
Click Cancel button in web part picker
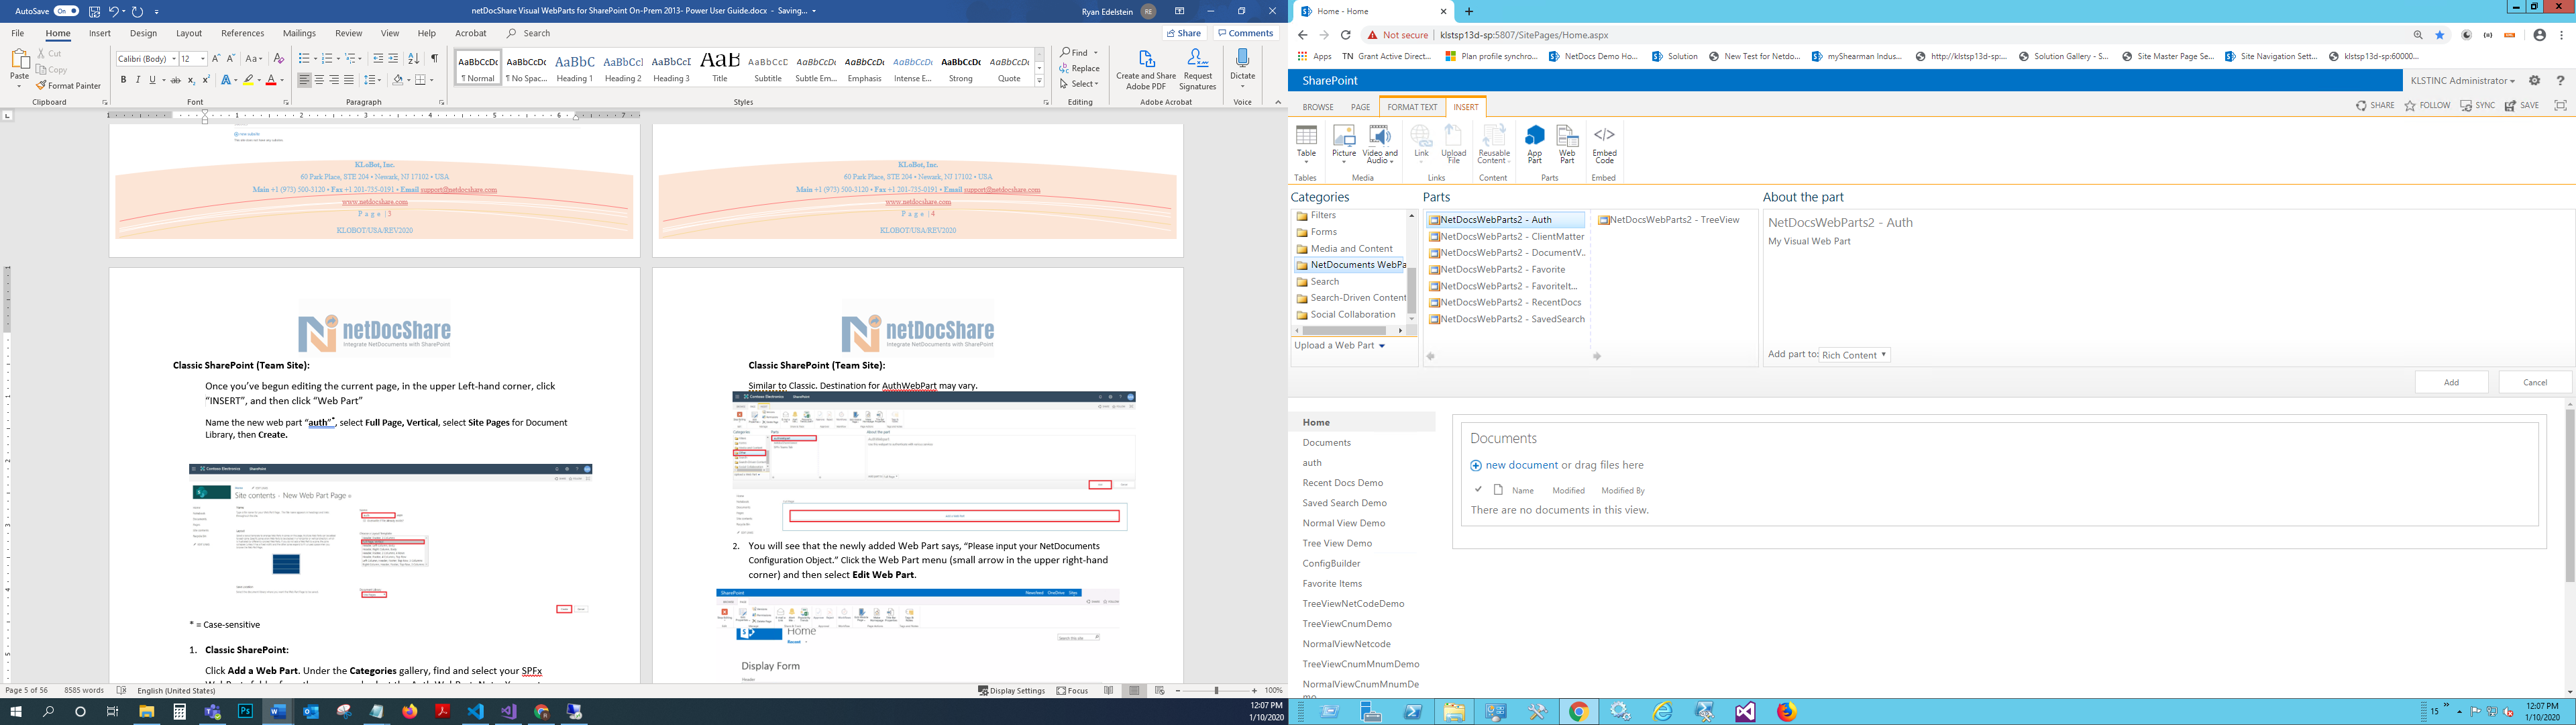coord(2535,381)
